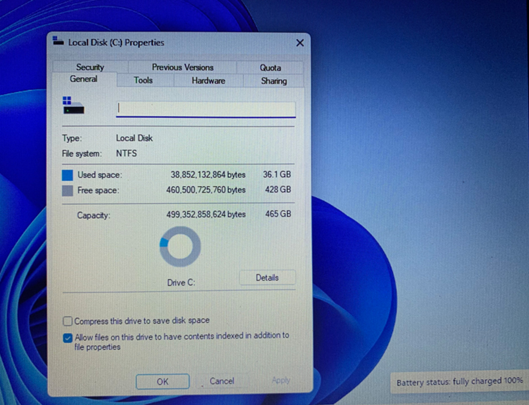Click into the drive label text field
Image resolution: width=529 pixels, height=405 pixels.
point(206,109)
